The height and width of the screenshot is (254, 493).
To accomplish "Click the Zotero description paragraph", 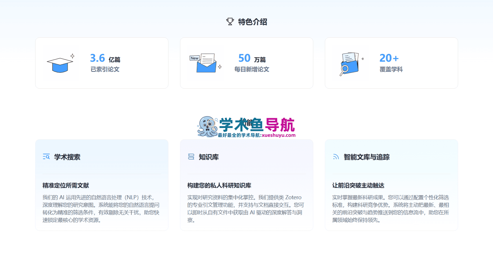I will coord(246,209).
